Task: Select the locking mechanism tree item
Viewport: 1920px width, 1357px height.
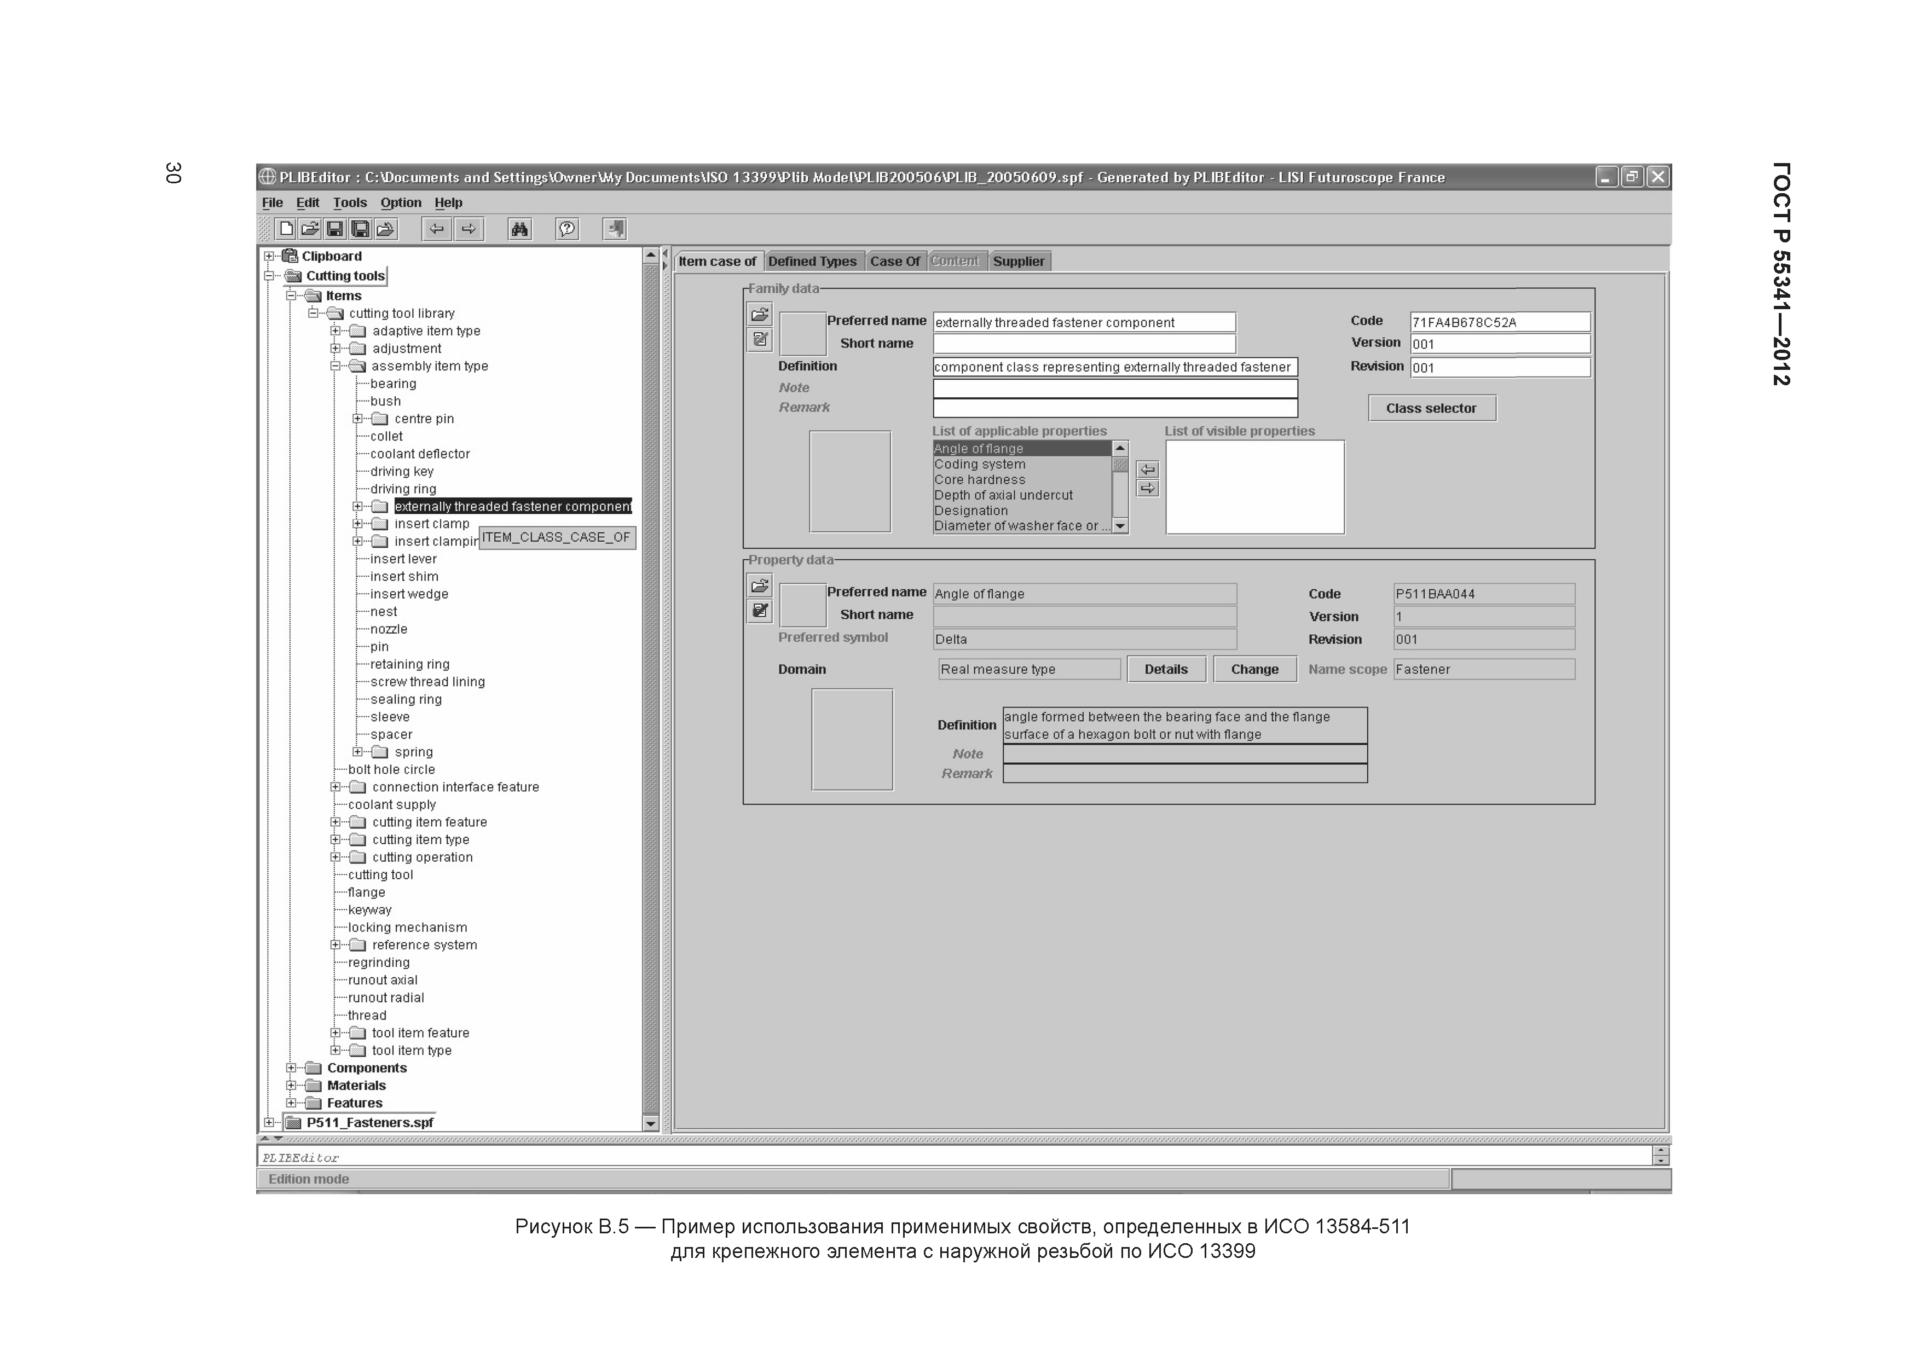Action: (x=407, y=927)
